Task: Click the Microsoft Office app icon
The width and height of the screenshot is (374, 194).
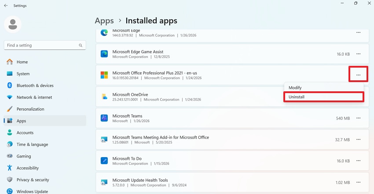Action: coord(104,75)
